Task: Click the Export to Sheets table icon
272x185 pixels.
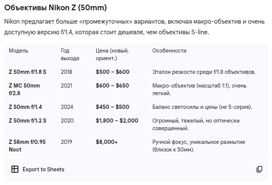Action: [15, 169]
